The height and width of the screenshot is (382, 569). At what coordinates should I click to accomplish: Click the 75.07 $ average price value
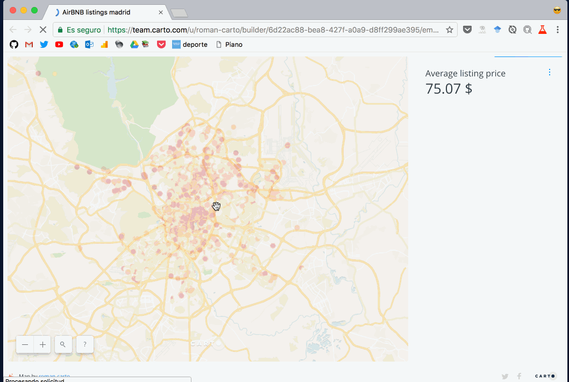point(449,89)
